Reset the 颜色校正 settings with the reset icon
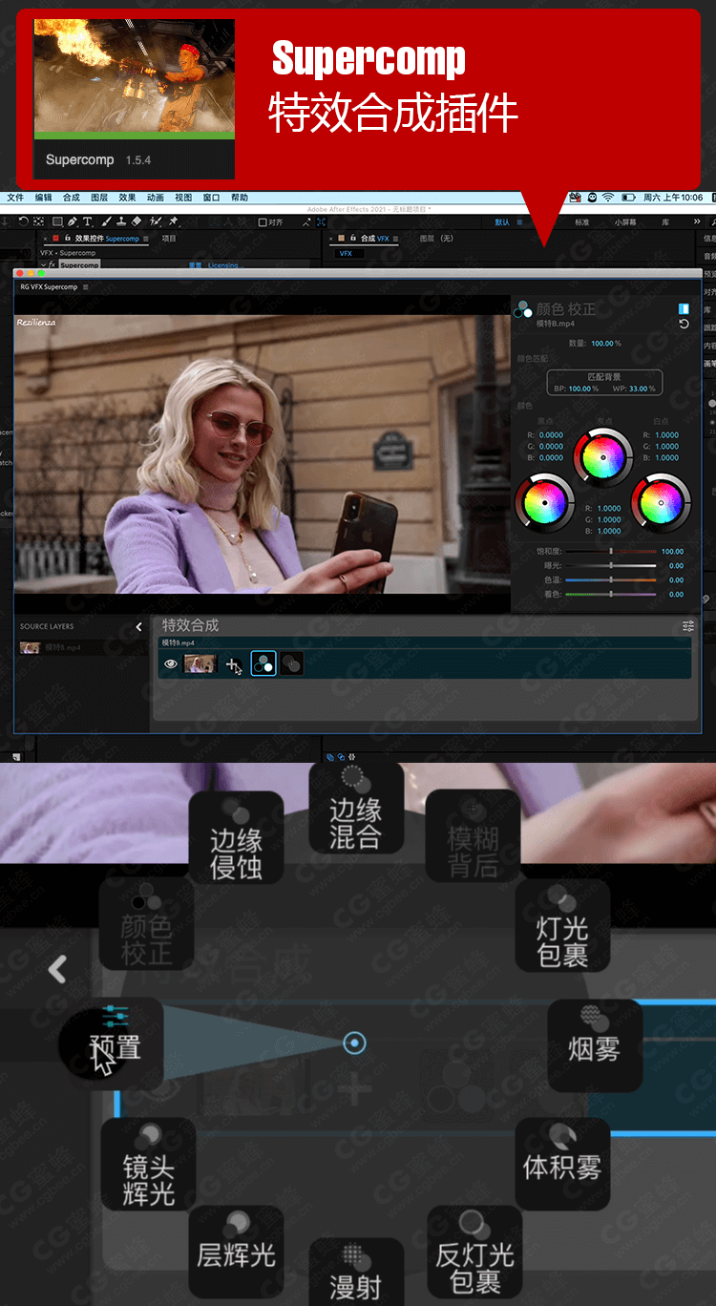The height and width of the screenshot is (1306, 716). 684,325
